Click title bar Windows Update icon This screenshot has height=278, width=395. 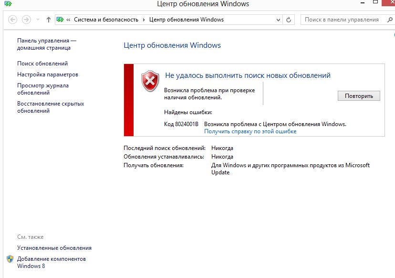click(8, 3)
